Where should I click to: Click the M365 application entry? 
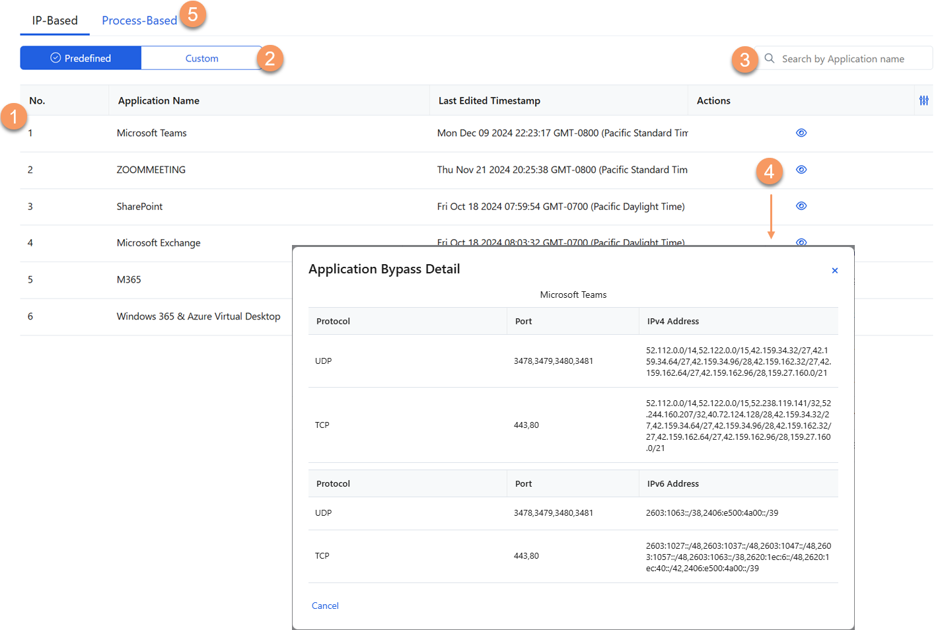129,279
